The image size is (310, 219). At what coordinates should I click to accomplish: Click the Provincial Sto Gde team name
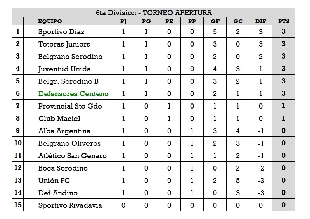(70, 106)
